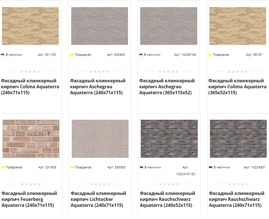The width and height of the screenshot is (269, 219).
Task: Click article number text 'Арт: 330405'
Action: [116, 55]
